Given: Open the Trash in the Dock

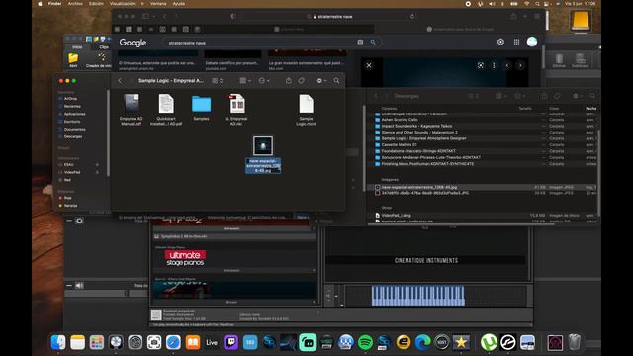Looking at the screenshot, I should [574, 342].
